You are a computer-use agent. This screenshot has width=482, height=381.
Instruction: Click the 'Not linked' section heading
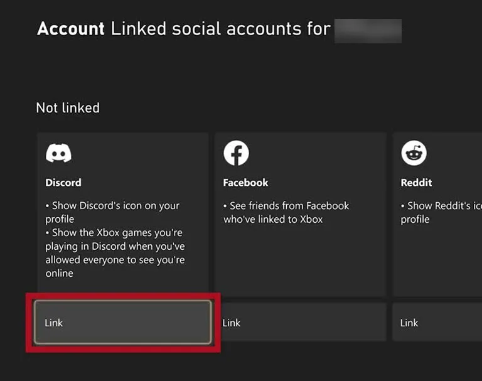68,108
